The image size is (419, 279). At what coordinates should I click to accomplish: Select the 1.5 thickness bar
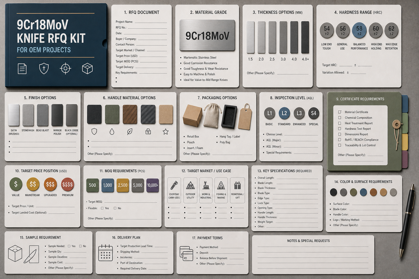[250, 37]
